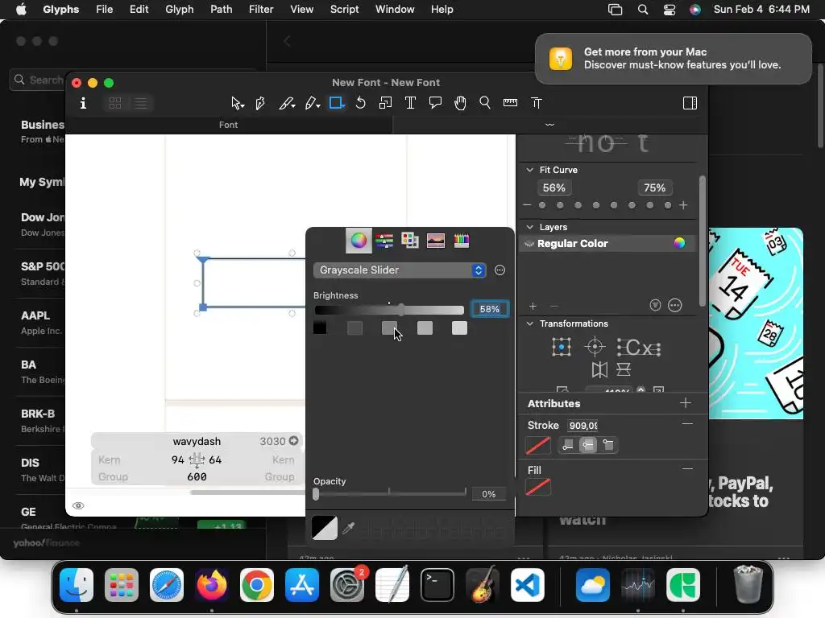825x618 pixels.
Task: Click the transformation origin grid icon
Action: click(x=562, y=347)
